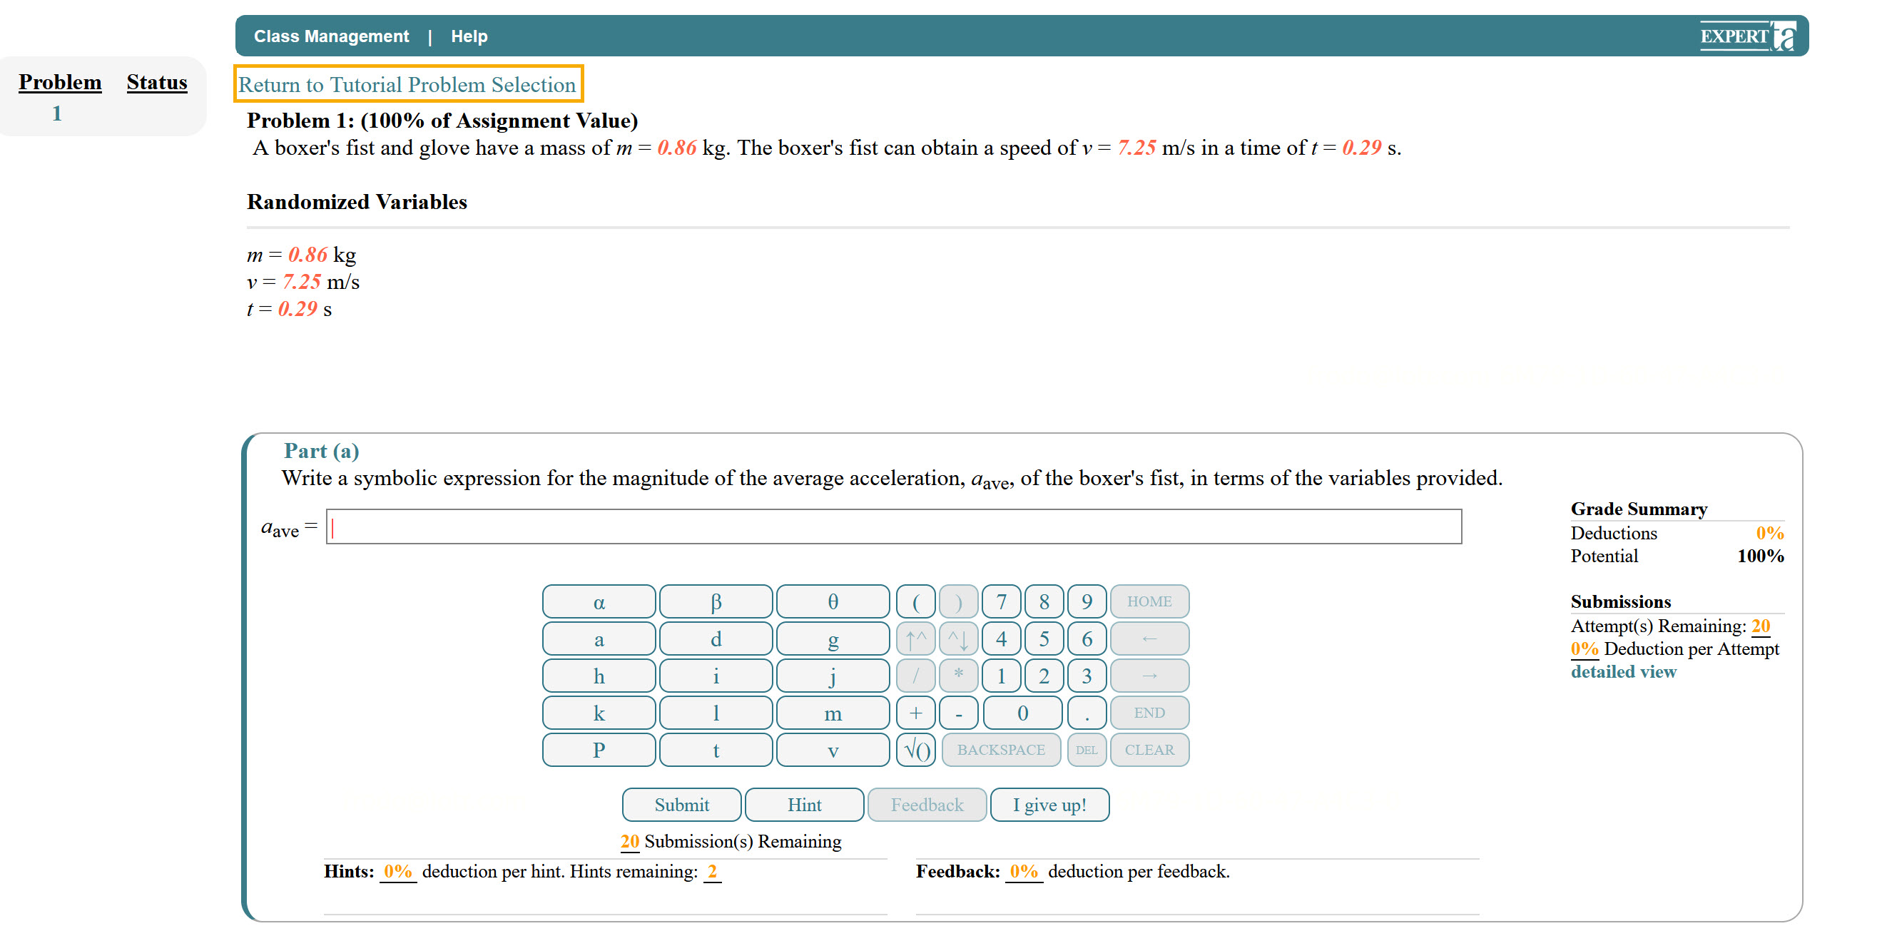Image resolution: width=1892 pixels, height=926 pixels.
Task: Click the alpha symbol key
Action: click(x=599, y=601)
